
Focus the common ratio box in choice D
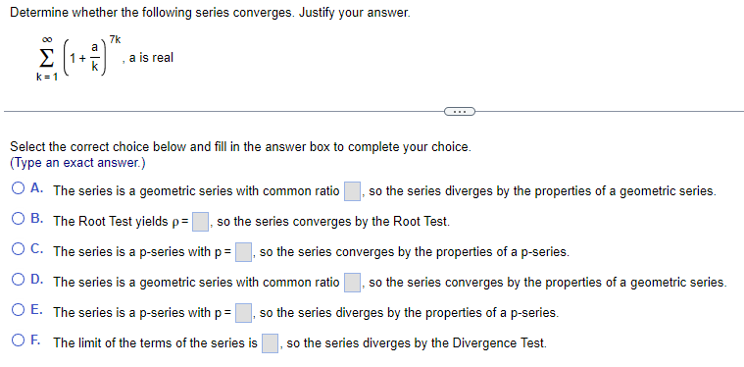click(x=352, y=283)
